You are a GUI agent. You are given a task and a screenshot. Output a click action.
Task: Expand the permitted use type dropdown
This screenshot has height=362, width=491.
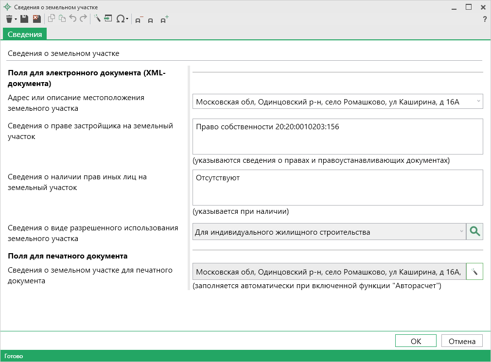[461, 232]
